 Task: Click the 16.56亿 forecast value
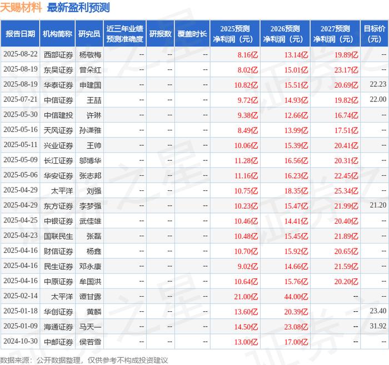(296, 160)
